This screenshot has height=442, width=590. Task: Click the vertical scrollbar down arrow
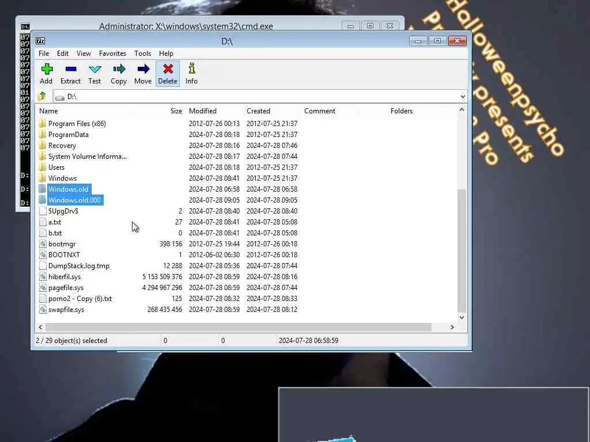pos(462,318)
